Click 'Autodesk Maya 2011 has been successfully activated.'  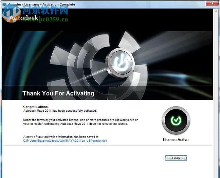60,111
